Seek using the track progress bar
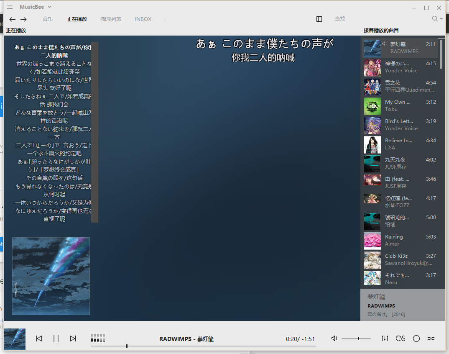The height and width of the screenshot is (354, 449). click(x=203, y=346)
